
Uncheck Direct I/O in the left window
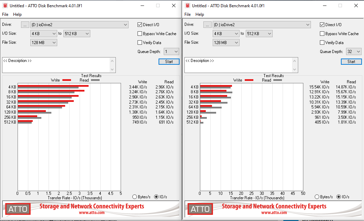coord(140,24)
